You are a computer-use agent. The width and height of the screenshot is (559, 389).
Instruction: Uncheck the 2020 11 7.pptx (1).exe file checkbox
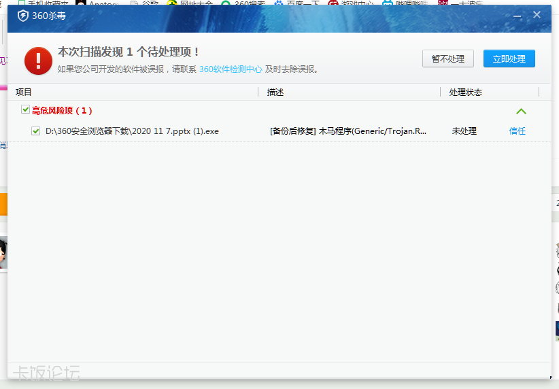[35, 131]
